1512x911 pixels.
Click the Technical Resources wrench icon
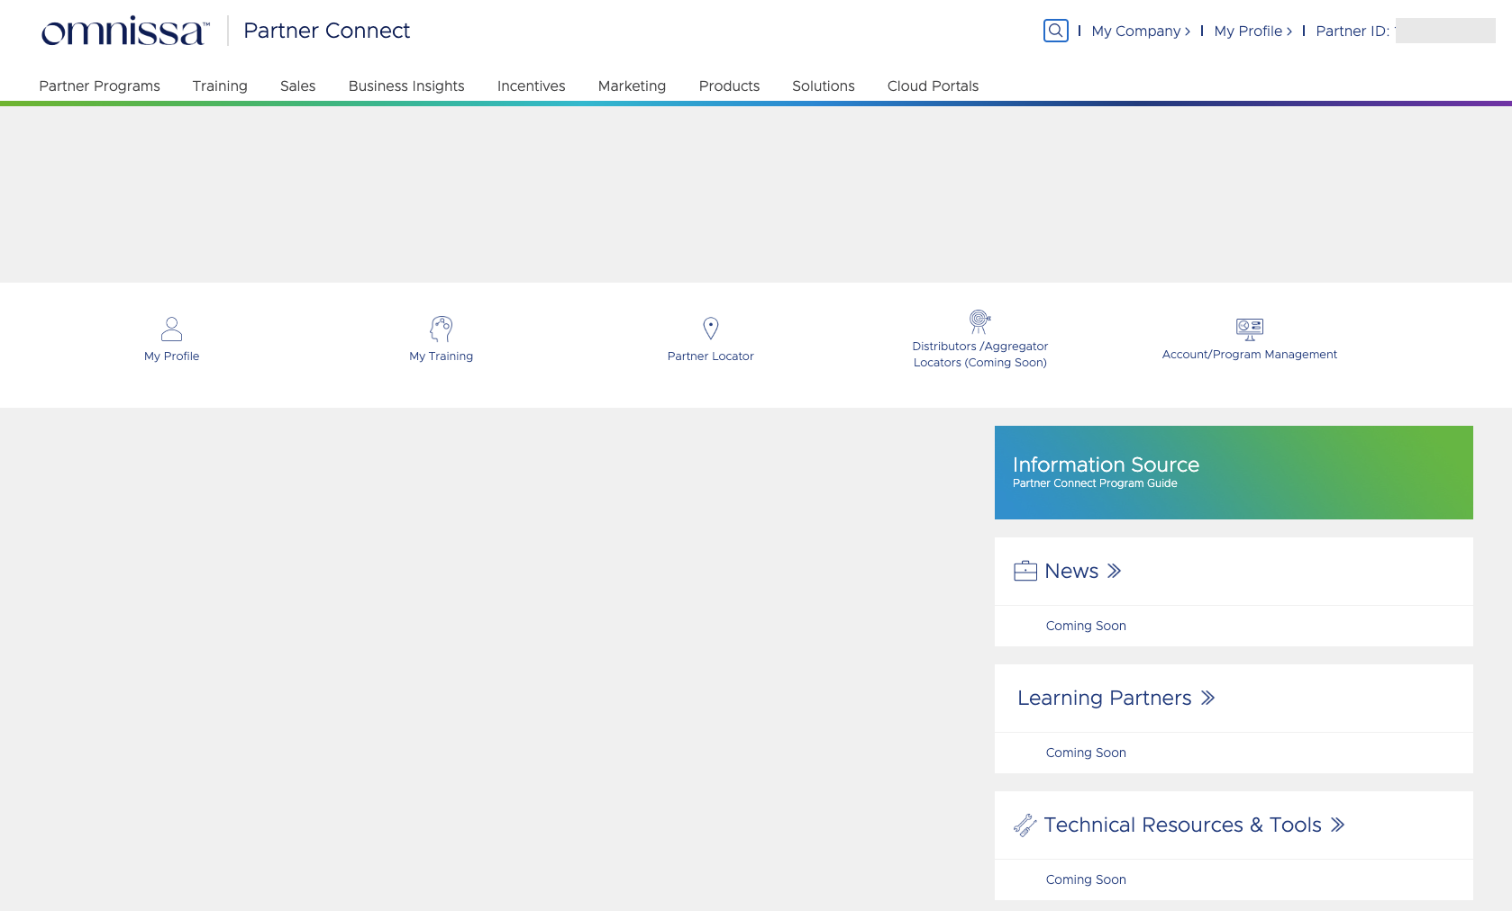click(x=1025, y=825)
